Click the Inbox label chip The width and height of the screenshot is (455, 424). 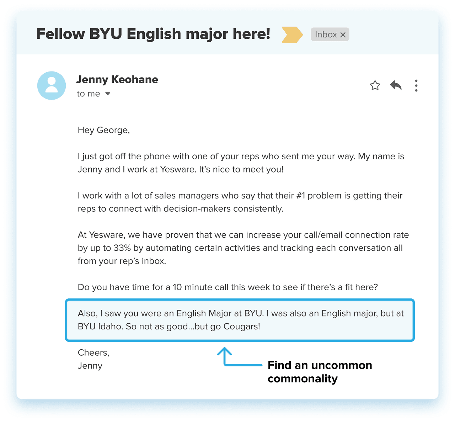click(x=326, y=35)
